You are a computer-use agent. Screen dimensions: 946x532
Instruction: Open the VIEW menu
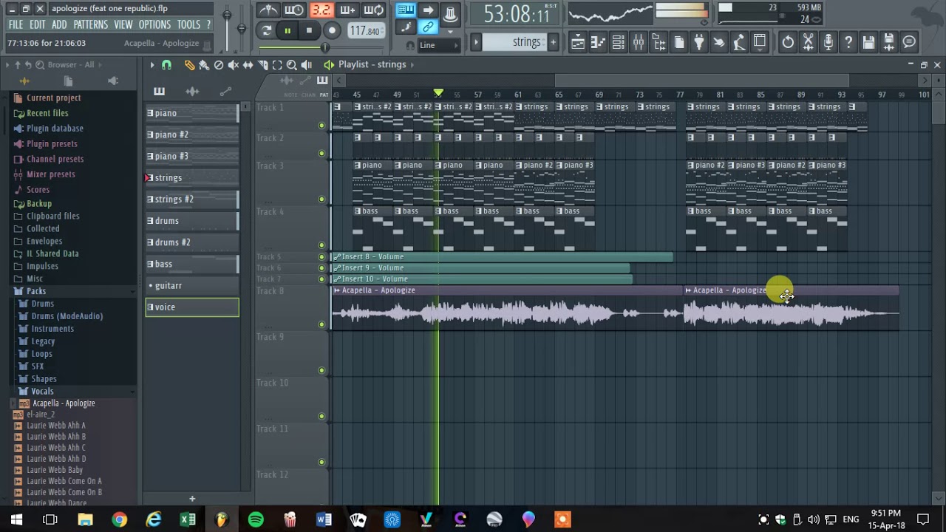point(123,24)
